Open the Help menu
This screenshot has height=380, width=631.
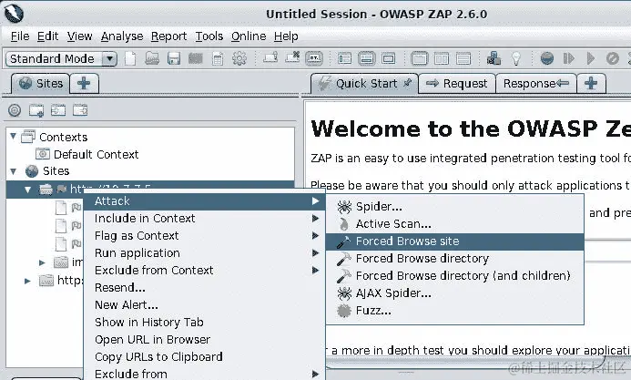click(x=286, y=36)
